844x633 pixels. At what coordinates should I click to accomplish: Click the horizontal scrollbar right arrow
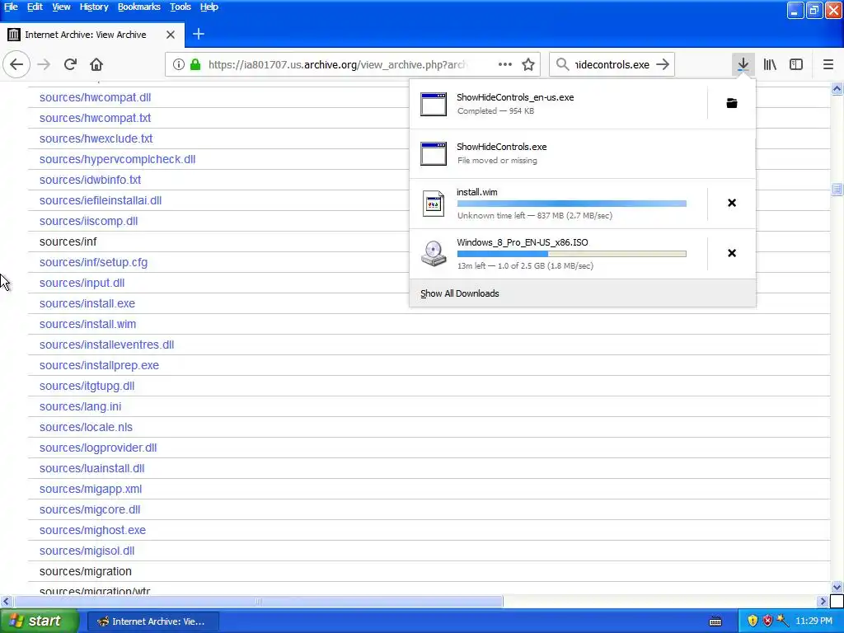[823, 601]
